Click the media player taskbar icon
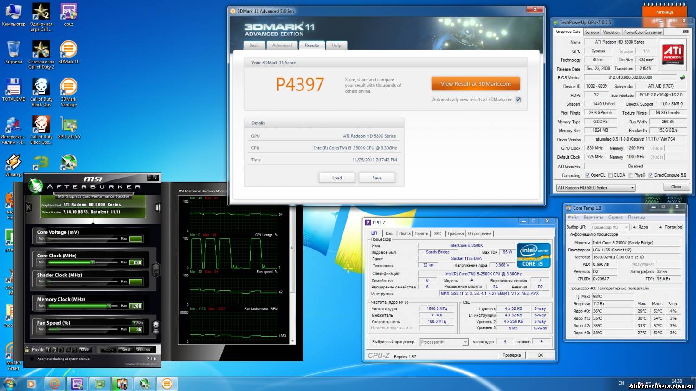This screenshot has width=696, height=391. [31, 384]
